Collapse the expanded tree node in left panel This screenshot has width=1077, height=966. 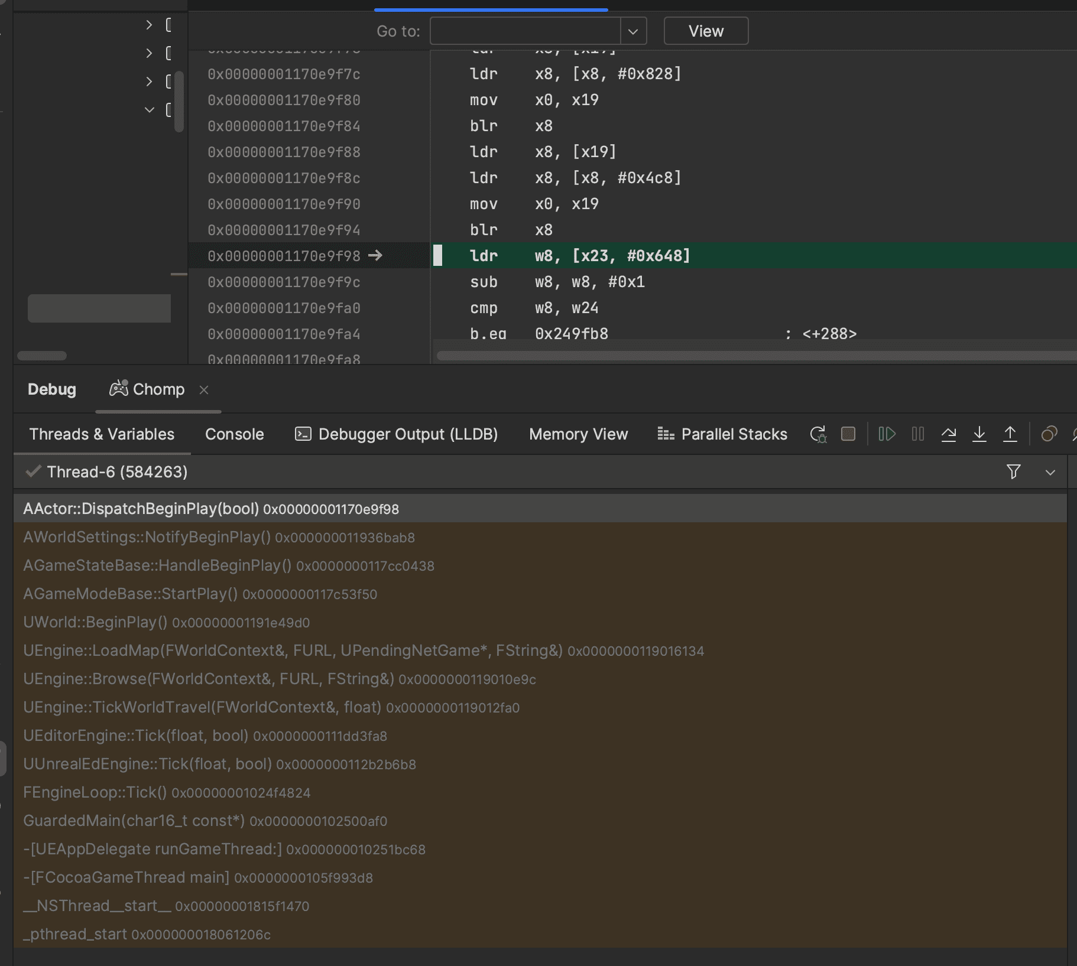149,110
